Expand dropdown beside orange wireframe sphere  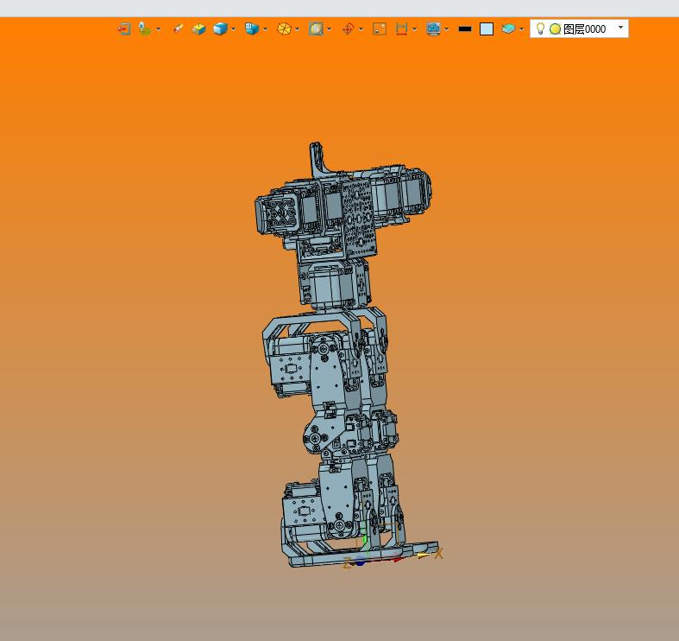[x=298, y=29]
